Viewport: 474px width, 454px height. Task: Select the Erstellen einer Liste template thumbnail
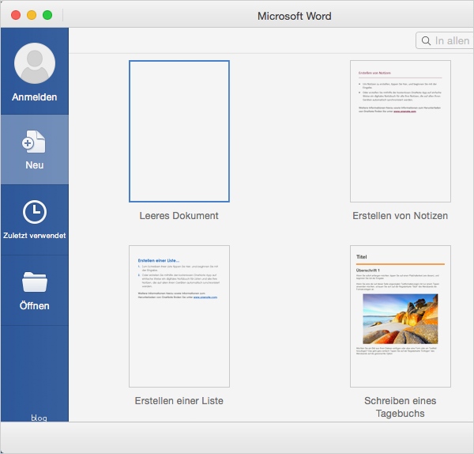pyautogui.click(x=179, y=316)
